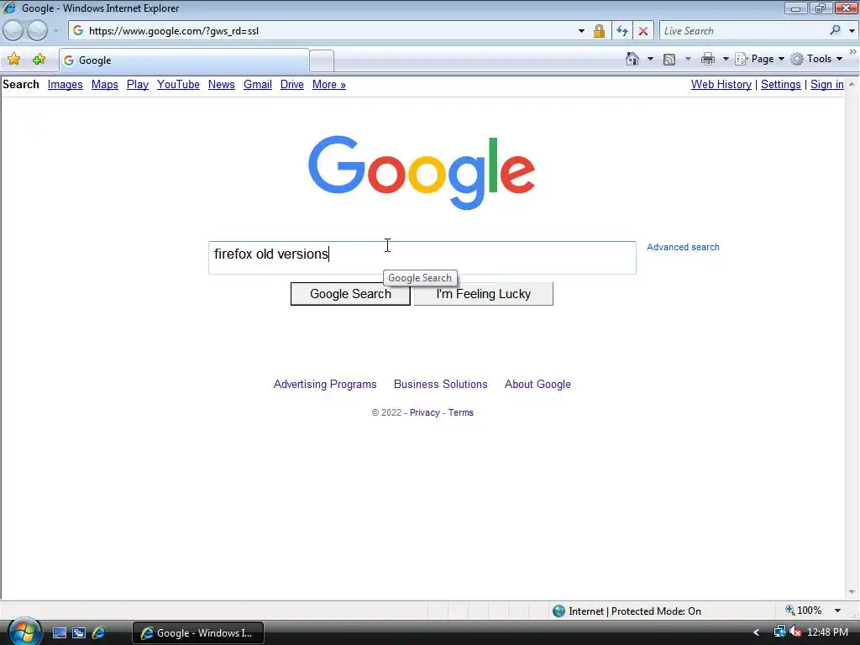
Task: Click the Add to Favorites icon
Action: point(39,60)
